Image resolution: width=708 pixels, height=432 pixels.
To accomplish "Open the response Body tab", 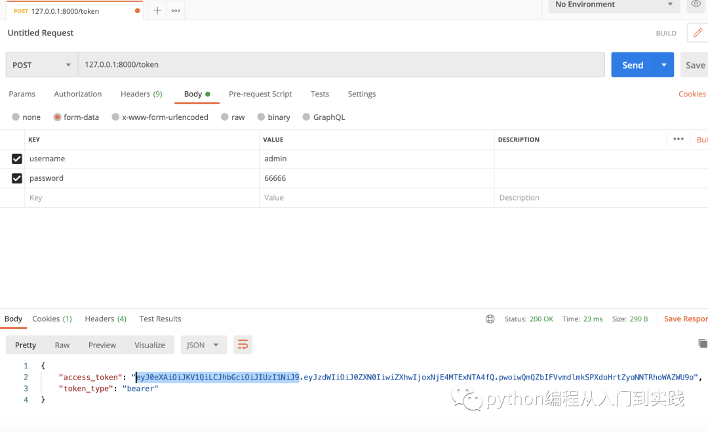I will tap(14, 319).
